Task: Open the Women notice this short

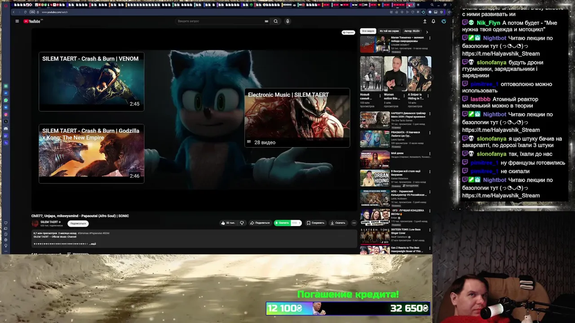Action: 395,74
